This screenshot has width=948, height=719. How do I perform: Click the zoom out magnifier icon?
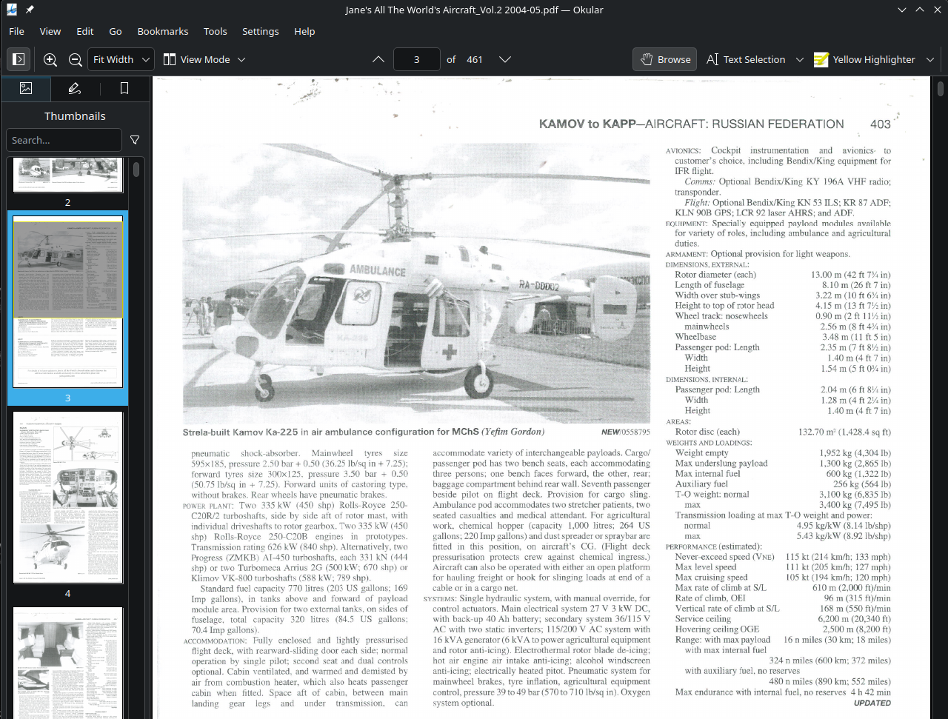click(x=75, y=59)
